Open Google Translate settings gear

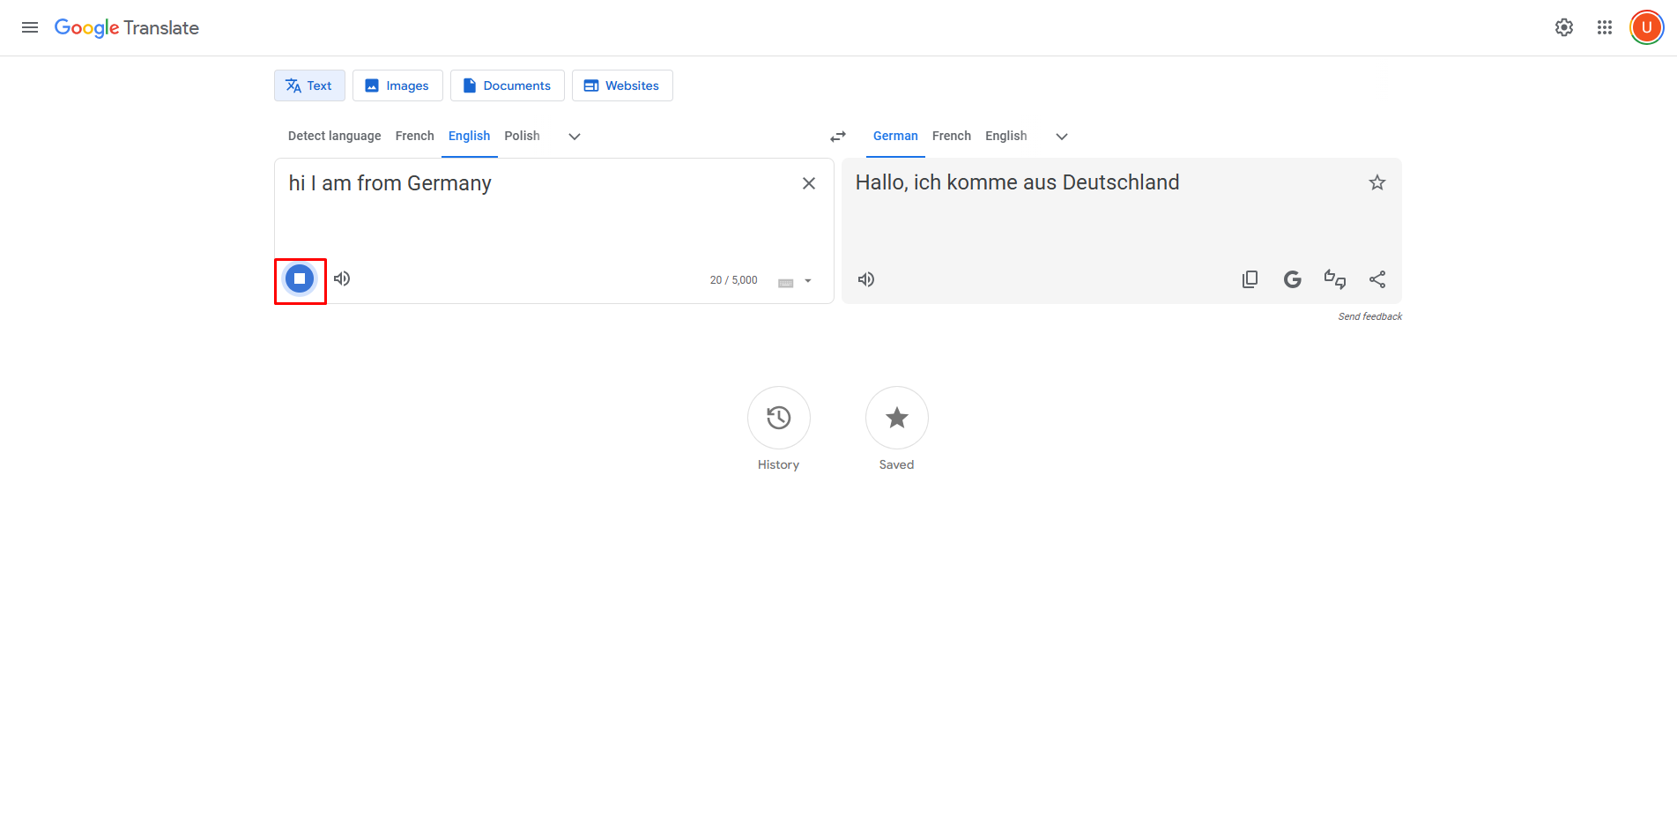pos(1563,27)
